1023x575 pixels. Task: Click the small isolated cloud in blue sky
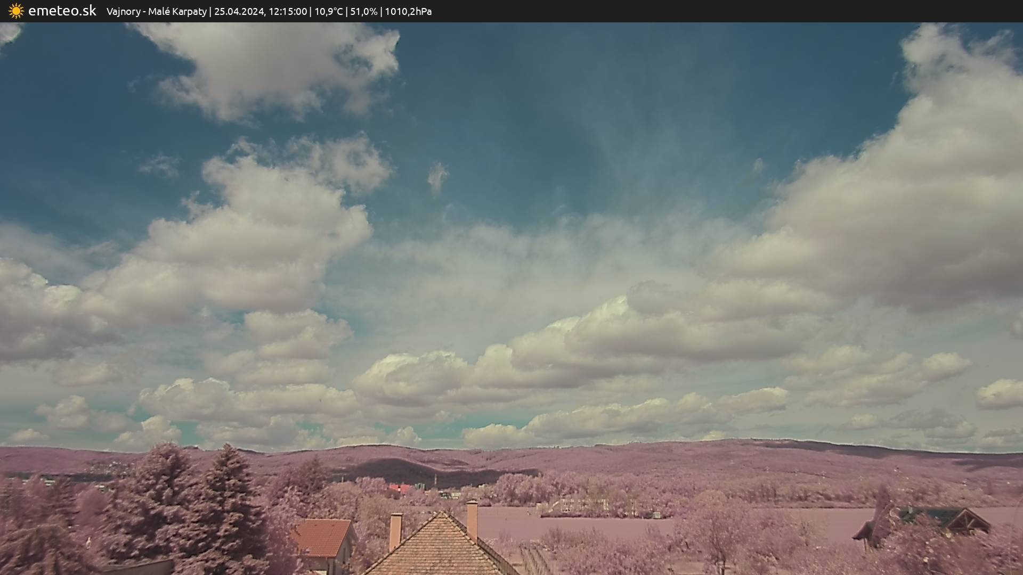437,176
